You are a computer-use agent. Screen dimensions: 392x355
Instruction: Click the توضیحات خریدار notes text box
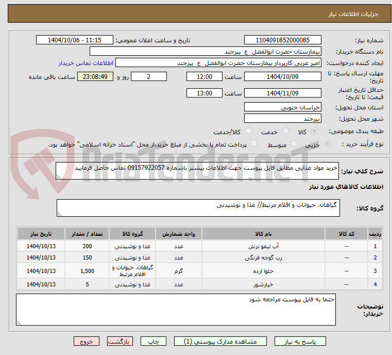[175, 310]
